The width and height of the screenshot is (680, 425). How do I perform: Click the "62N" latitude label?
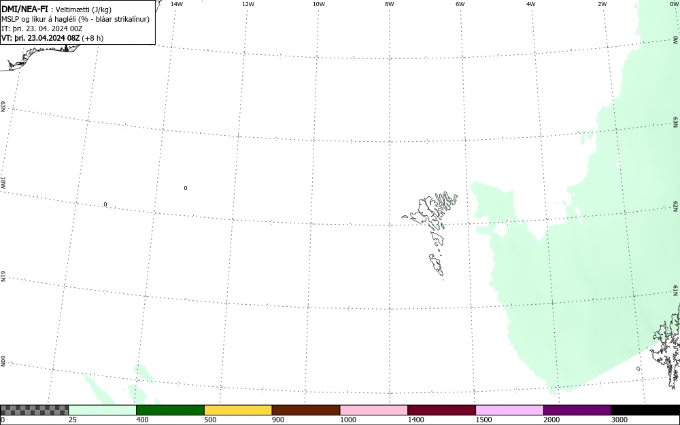pos(676,206)
